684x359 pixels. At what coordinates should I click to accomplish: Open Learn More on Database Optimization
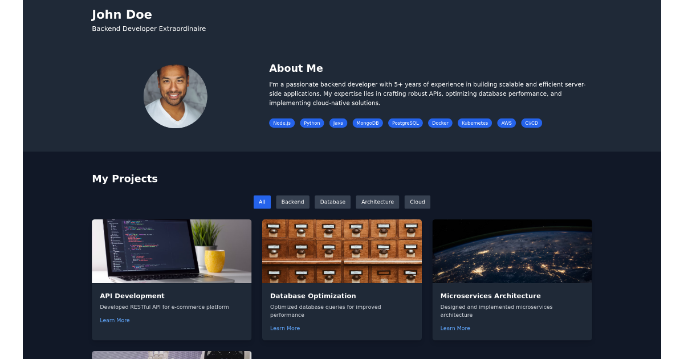285,328
